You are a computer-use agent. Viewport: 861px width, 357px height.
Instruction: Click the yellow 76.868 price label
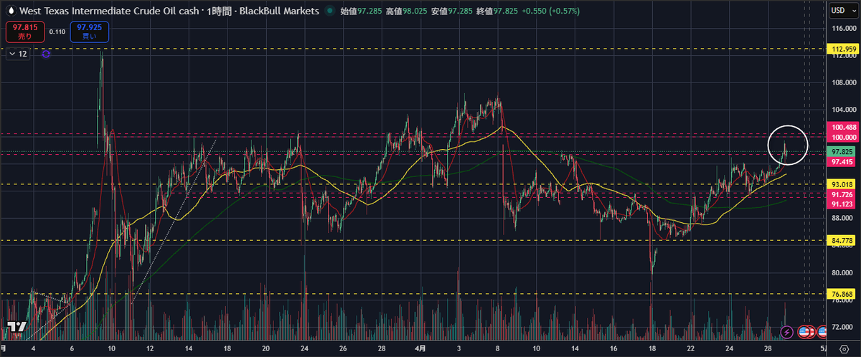[842, 294]
